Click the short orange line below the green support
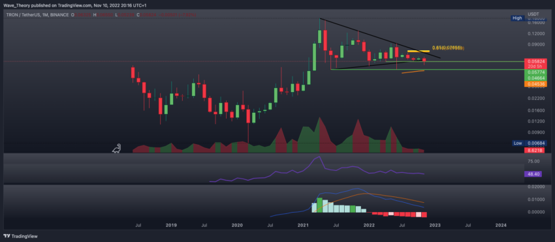The height and width of the screenshot is (242, 555). coord(413,72)
